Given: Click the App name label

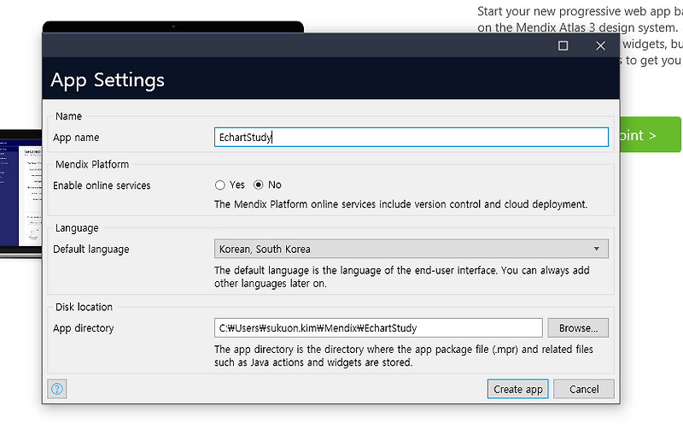Looking at the screenshot, I should [x=76, y=138].
